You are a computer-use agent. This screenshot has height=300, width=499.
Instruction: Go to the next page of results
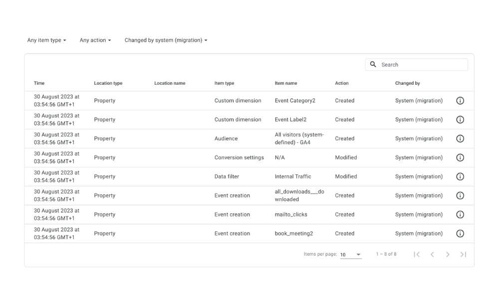click(448, 254)
